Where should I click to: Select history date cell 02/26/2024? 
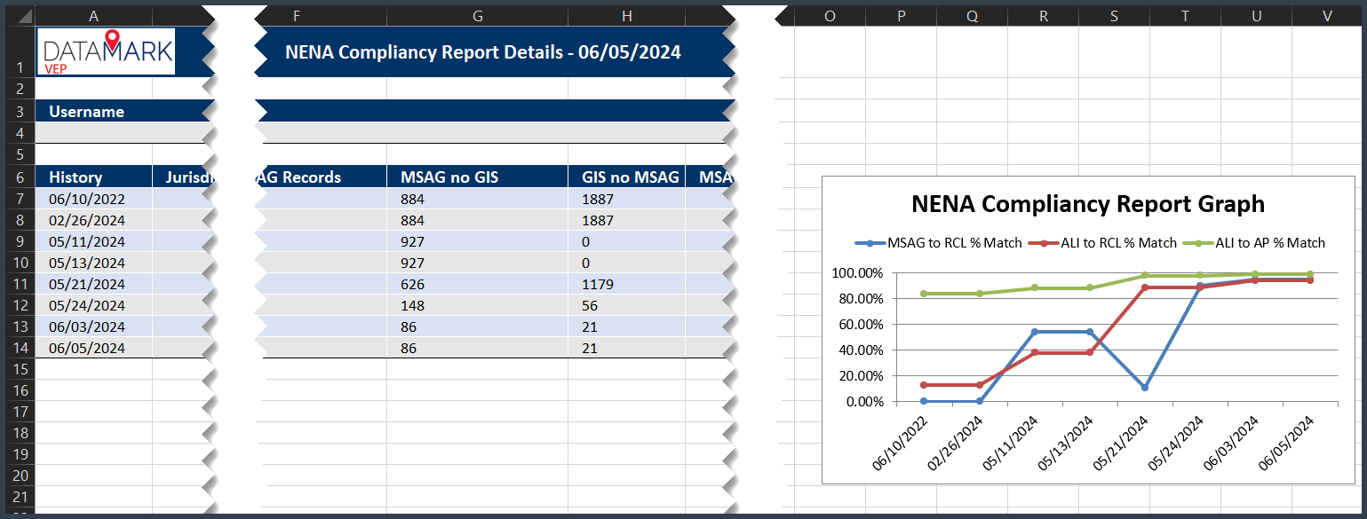pos(93,220)
